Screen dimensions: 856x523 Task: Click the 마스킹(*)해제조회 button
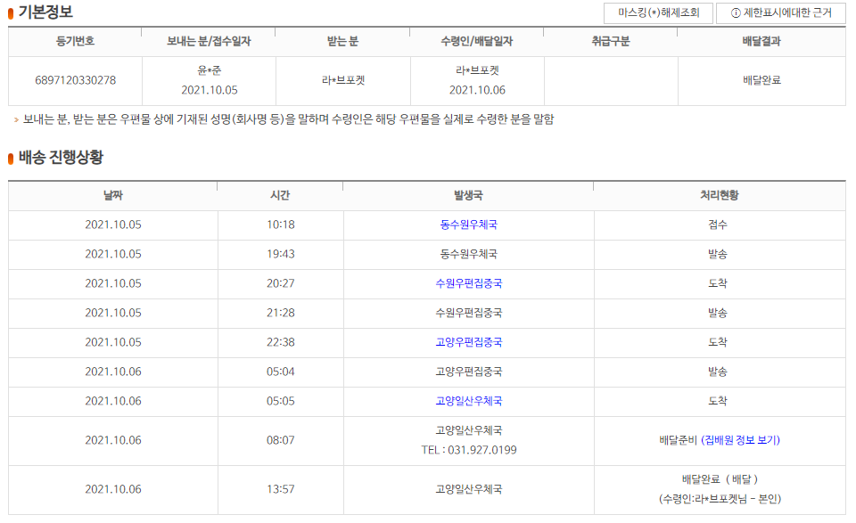658,13
